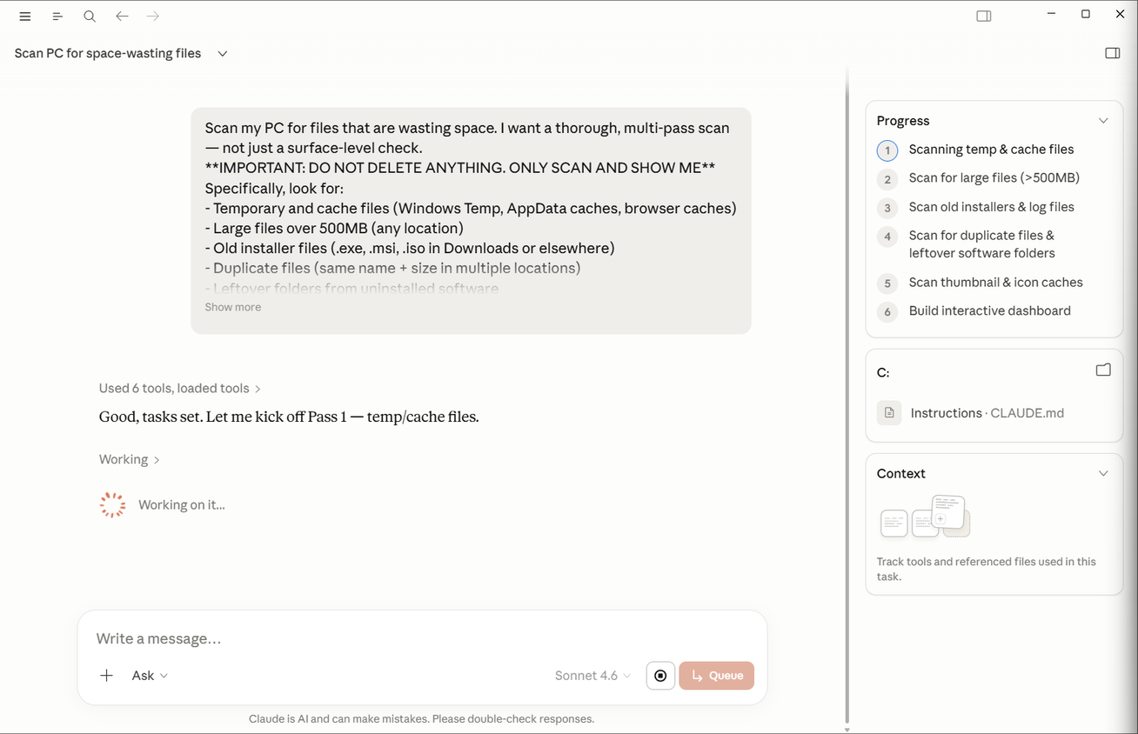
Task: Click the 'Large files over 500MB' line
Action: click(x=333, y=228)
